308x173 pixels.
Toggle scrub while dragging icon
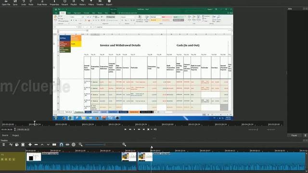pyautogui.click(x=67, y=145)
